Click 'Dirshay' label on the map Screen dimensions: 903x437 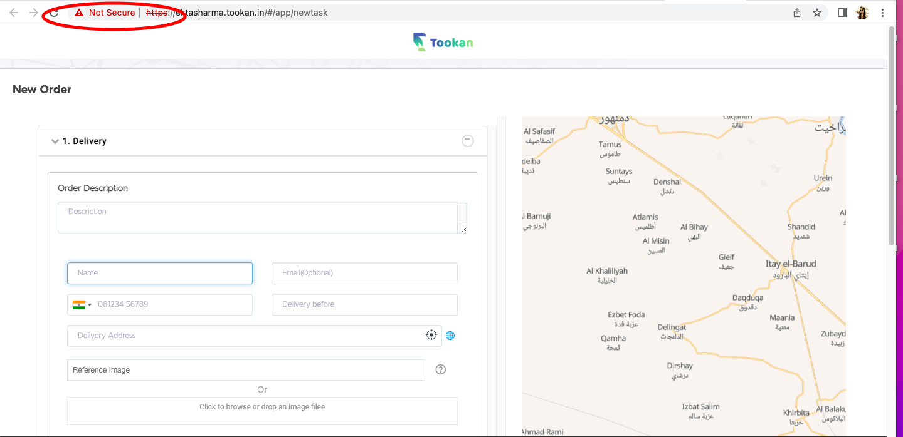tap(680, 366)
